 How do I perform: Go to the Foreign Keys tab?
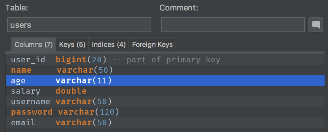(x=152, y=45)
